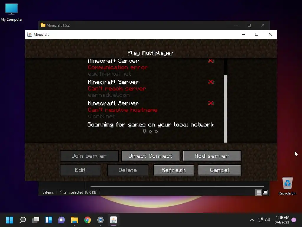Minimize the Minecraft 1.5.2 explorer window

pyautogui.click(x=236, y=25)
